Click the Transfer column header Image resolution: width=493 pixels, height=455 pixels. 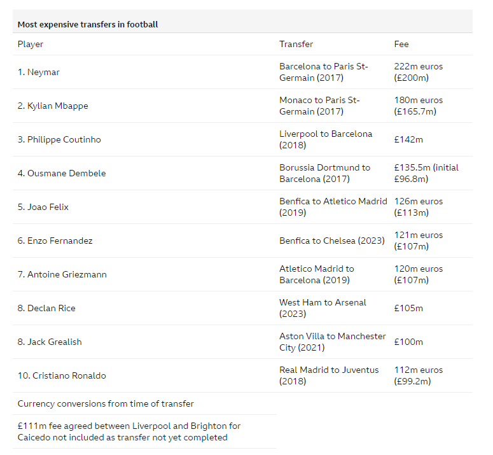[296, 44]
